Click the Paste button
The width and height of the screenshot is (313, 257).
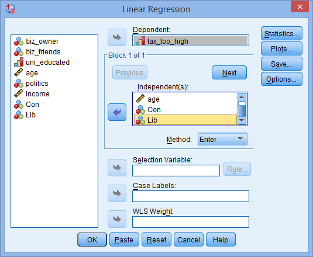(124, 239)
